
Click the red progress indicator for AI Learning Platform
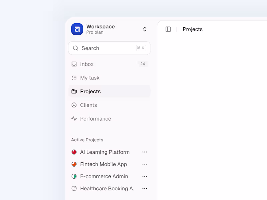[x=74, y=152]
